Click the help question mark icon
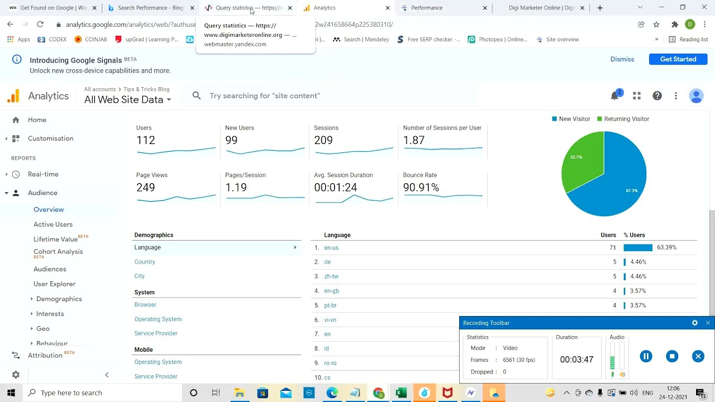 657,96
